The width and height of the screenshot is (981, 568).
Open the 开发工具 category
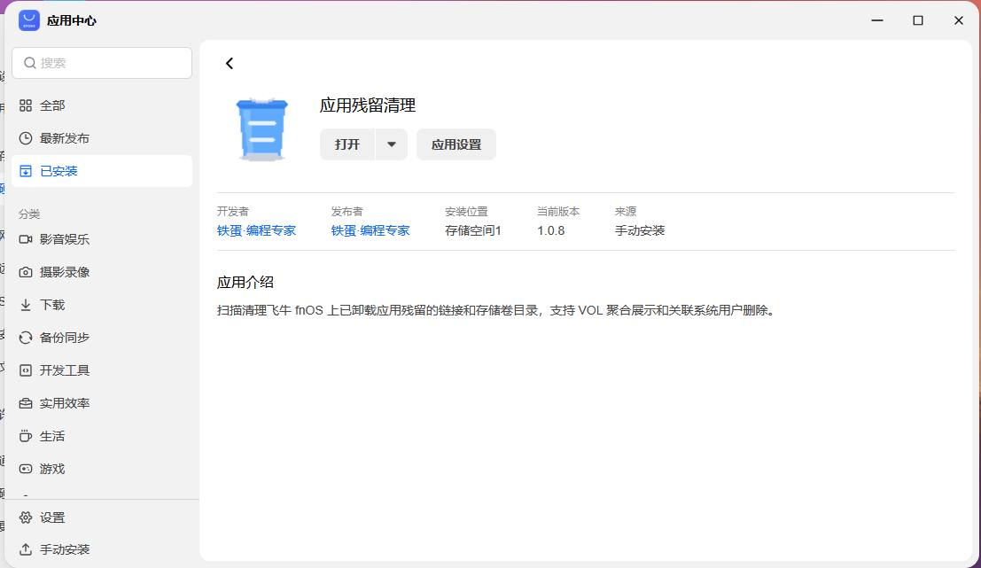pos(102,370)
